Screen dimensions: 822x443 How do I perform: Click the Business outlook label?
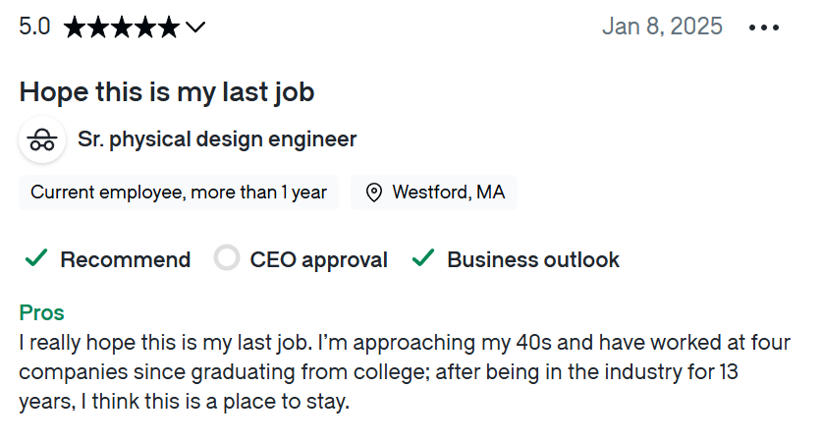coord(533,260)
